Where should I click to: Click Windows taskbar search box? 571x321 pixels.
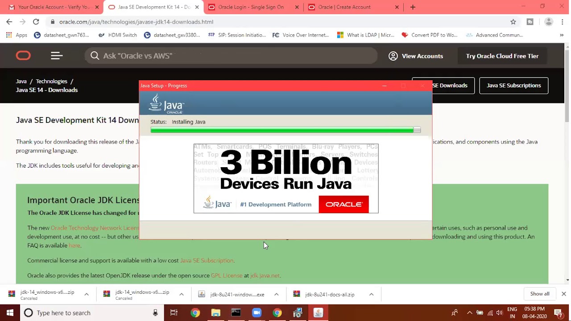pyautogui.click(x=91, y=313)
